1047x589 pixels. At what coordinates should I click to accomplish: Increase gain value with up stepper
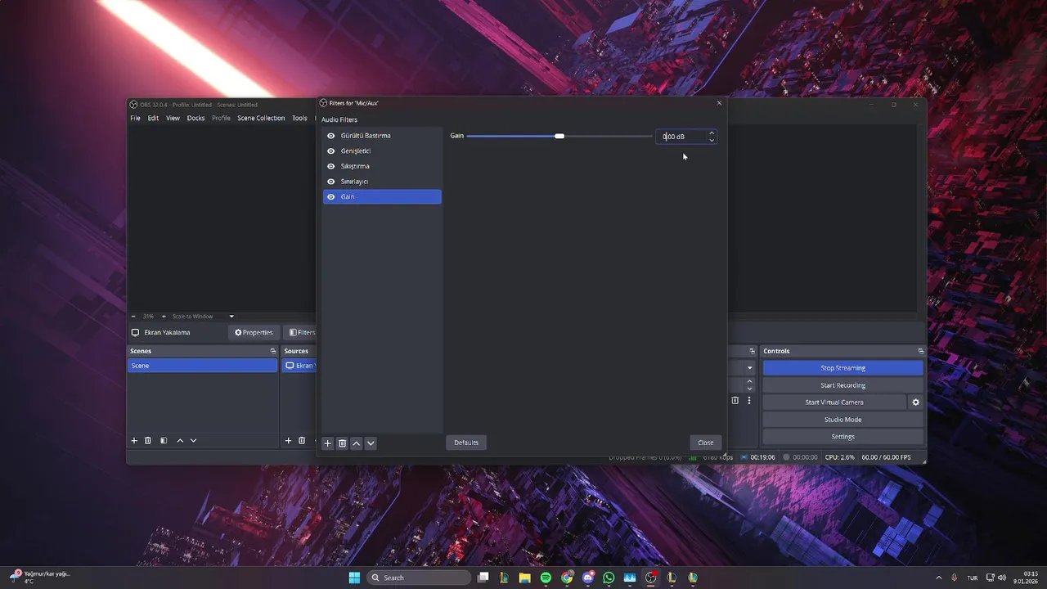pos(711,133)
